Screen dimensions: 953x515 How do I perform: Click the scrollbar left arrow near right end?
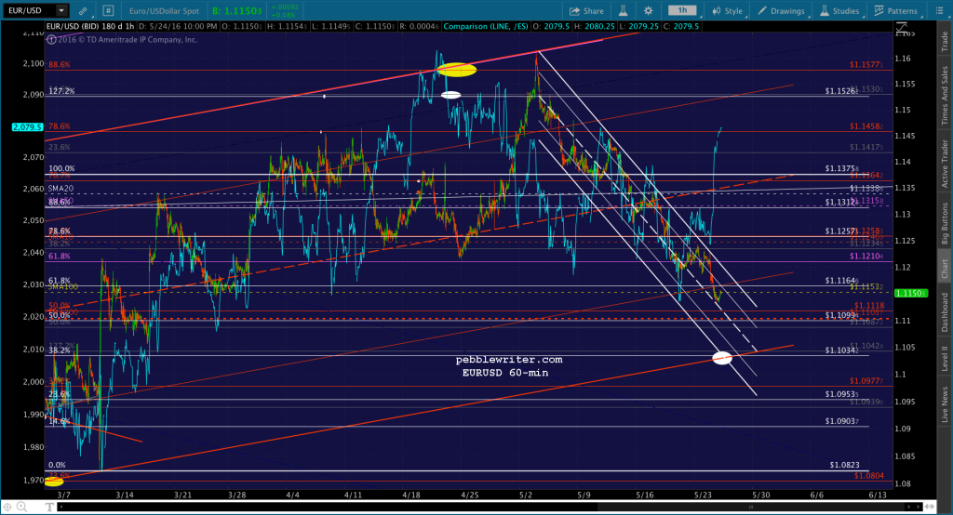(910, 507)
